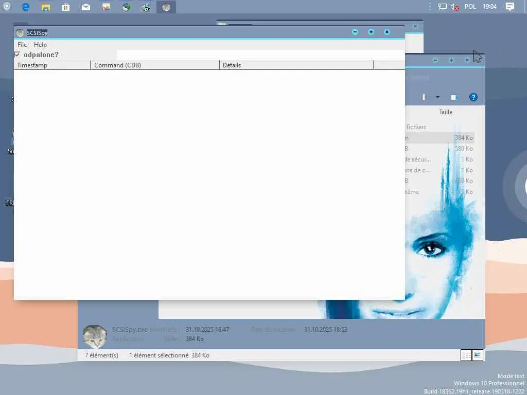
Task: Click the SCSISpy.exe cat thumbnail in details pane
Action: (x=95, y=336)
